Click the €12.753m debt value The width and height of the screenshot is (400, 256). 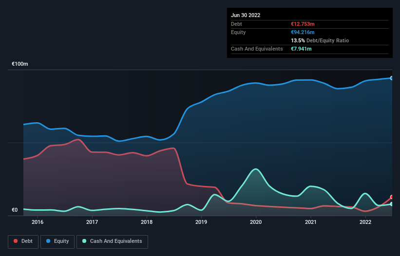pos(303,24)
